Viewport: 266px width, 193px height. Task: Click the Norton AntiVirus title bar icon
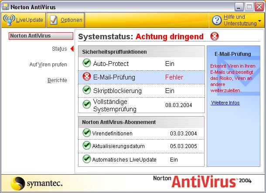5,7
